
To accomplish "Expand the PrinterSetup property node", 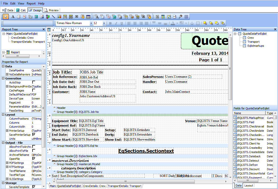I will point(7,131).
